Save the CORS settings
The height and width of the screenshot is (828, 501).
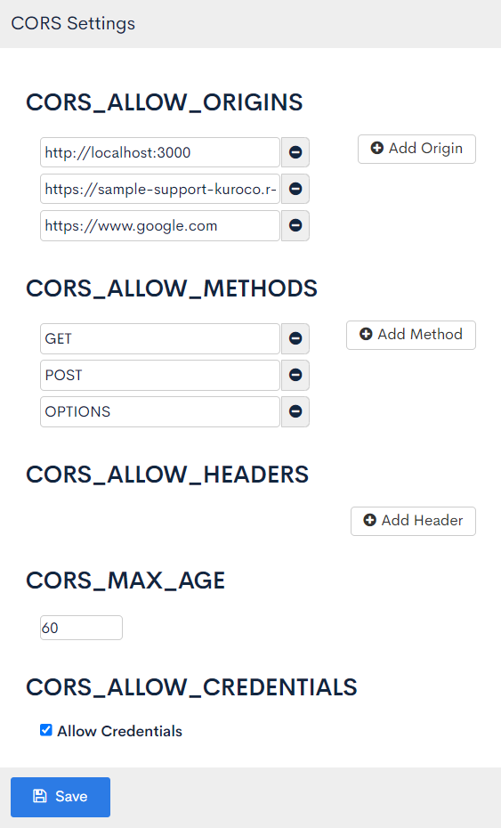61,797
